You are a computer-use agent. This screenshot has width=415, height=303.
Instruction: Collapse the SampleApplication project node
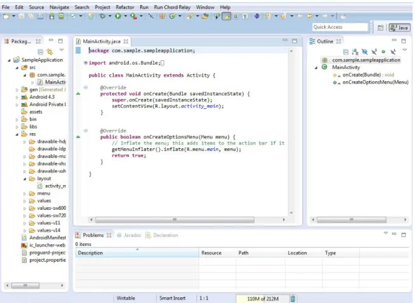[x=10, y=60]
